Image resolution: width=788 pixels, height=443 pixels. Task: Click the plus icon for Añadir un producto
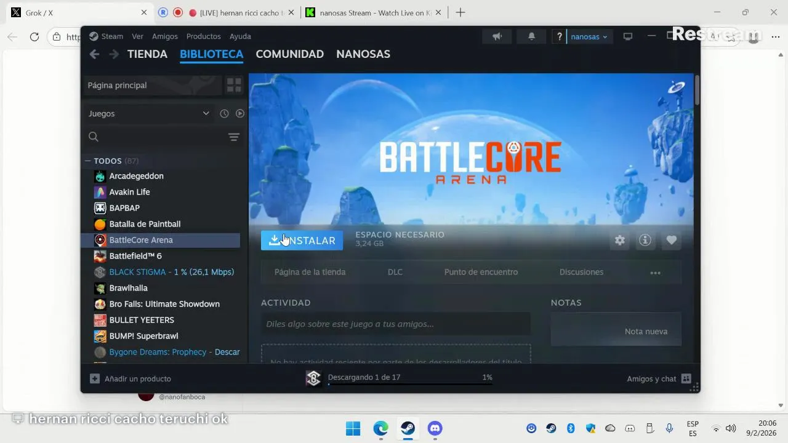pyautogui.click(x=94, y=378)
